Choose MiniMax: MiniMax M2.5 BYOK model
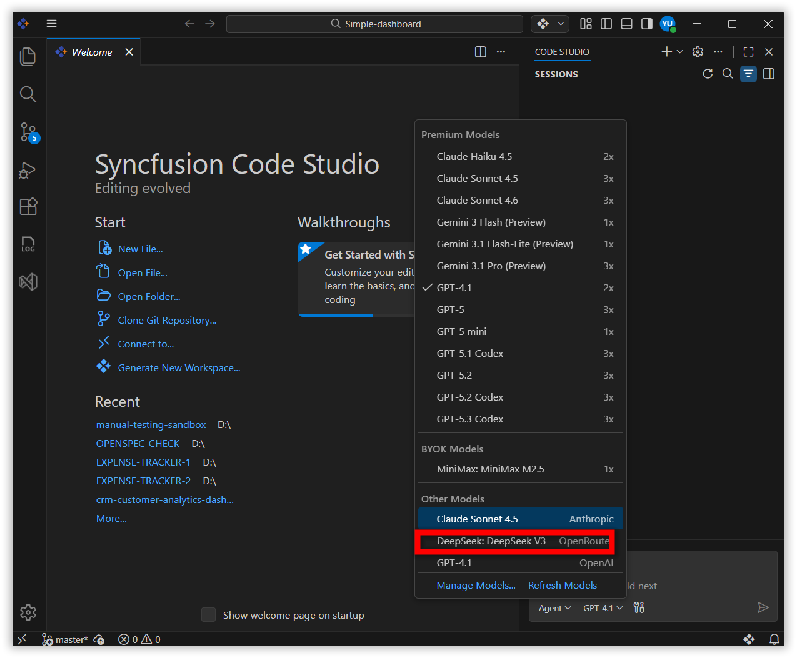This screenshot has width=797, height=658. click(x=520, y=469)
